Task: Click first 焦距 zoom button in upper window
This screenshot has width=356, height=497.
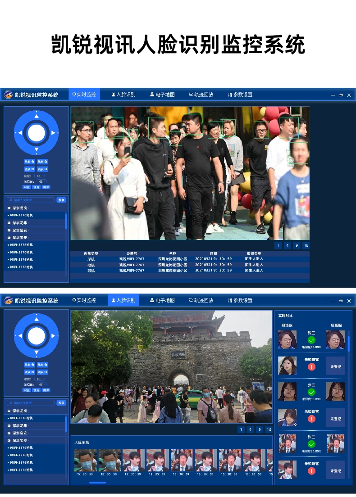Action: [30, 162]
